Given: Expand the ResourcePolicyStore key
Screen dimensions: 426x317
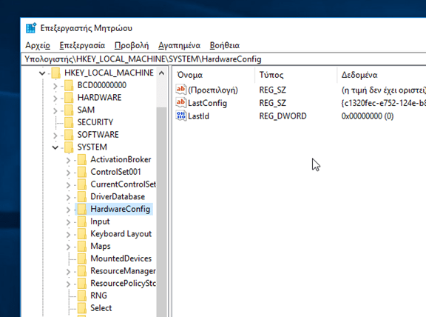Looking at the screenshot, I should [68, 284].
